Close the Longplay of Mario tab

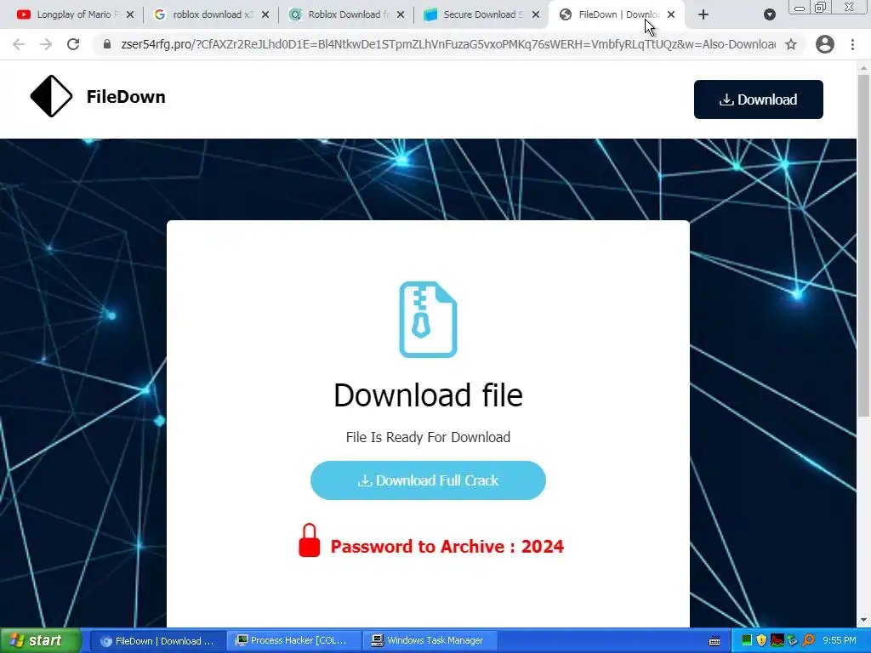130,15
